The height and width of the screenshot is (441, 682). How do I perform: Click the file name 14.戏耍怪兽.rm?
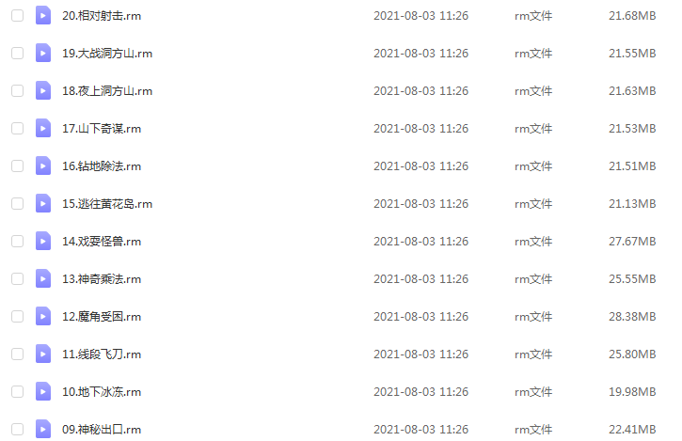point(102,242)
